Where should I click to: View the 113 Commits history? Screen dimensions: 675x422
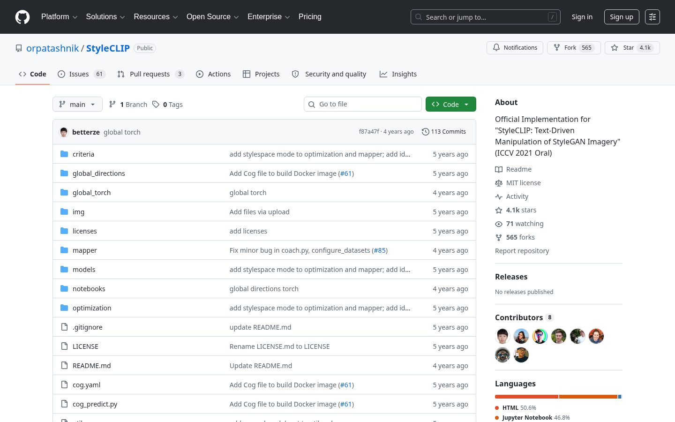444,132
